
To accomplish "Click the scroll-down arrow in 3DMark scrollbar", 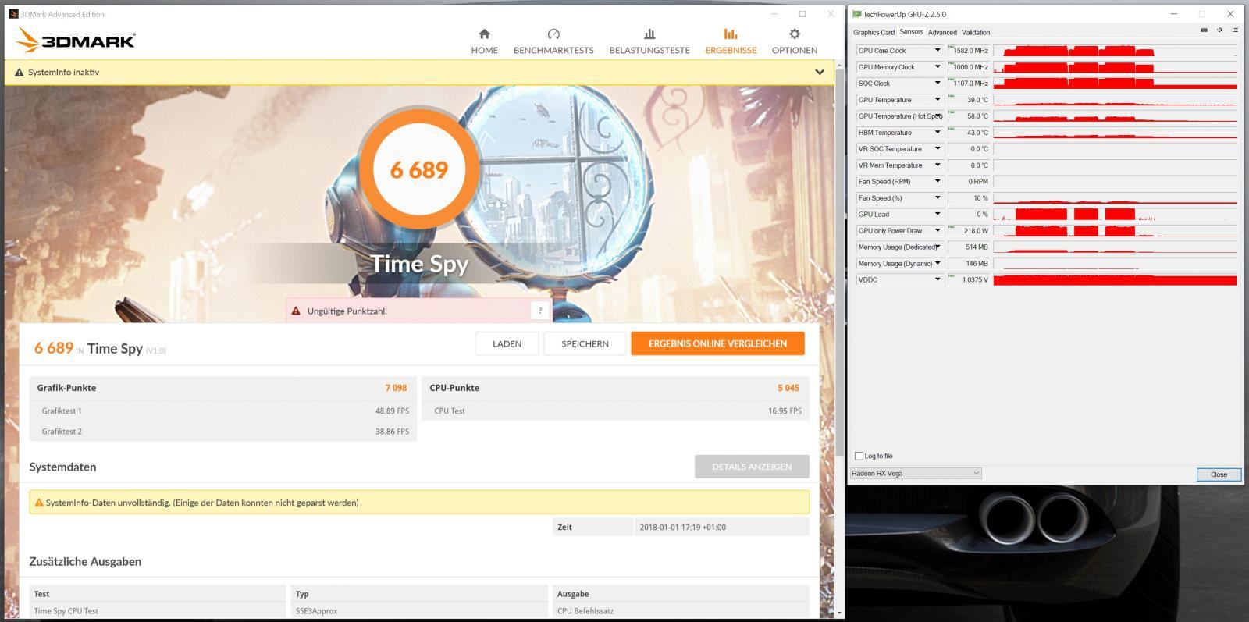I will tap(839, 613).
